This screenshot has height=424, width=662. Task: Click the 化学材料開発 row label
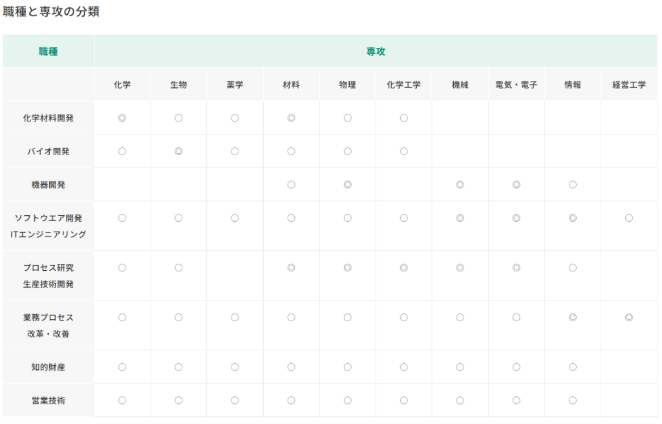48,118
